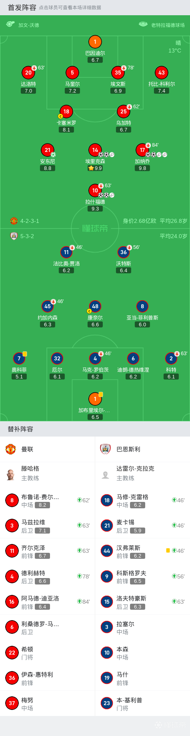Tap 康奈尔 number 48 captain badge
Image resolution: width=190 pixels, height=736 pixels.
(89, 311)
